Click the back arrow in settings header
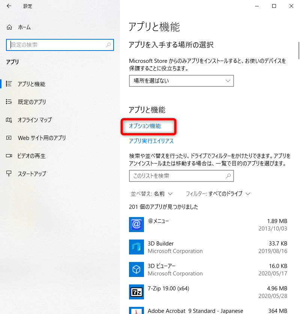The image size is (300, 314). click(9, 6)
